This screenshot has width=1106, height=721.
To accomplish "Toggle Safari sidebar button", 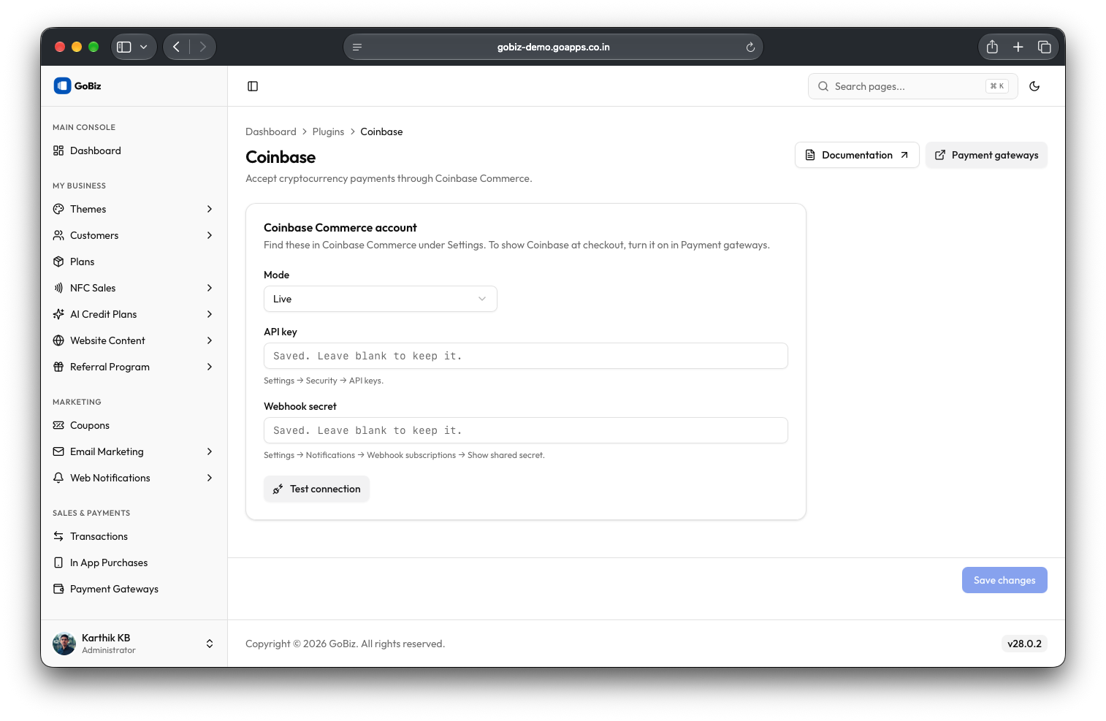I will (x=124, y=47).
